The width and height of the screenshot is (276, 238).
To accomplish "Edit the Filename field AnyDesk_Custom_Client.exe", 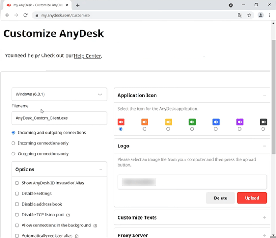I will 59,118.
